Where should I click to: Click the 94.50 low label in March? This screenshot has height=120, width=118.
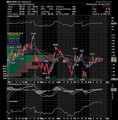click(13, 63)
